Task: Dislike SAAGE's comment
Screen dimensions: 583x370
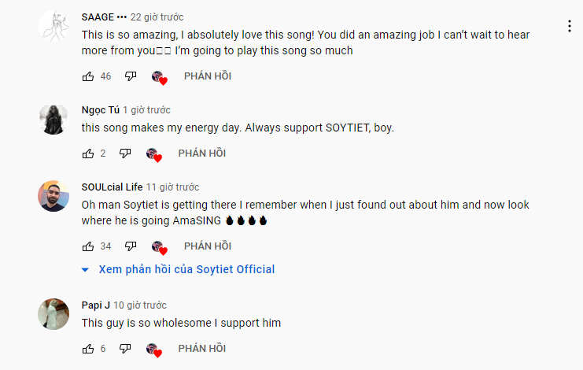Action: point(131,76)
